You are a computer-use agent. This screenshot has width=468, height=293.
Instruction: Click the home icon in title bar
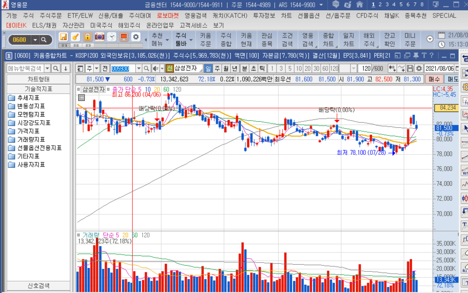(360, 5)
